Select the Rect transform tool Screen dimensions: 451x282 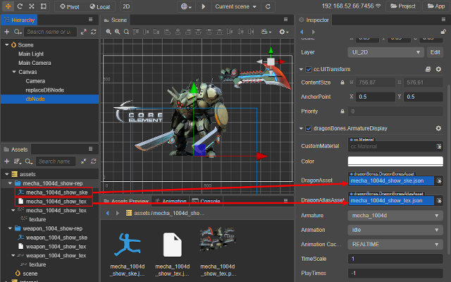click(44, 6)
